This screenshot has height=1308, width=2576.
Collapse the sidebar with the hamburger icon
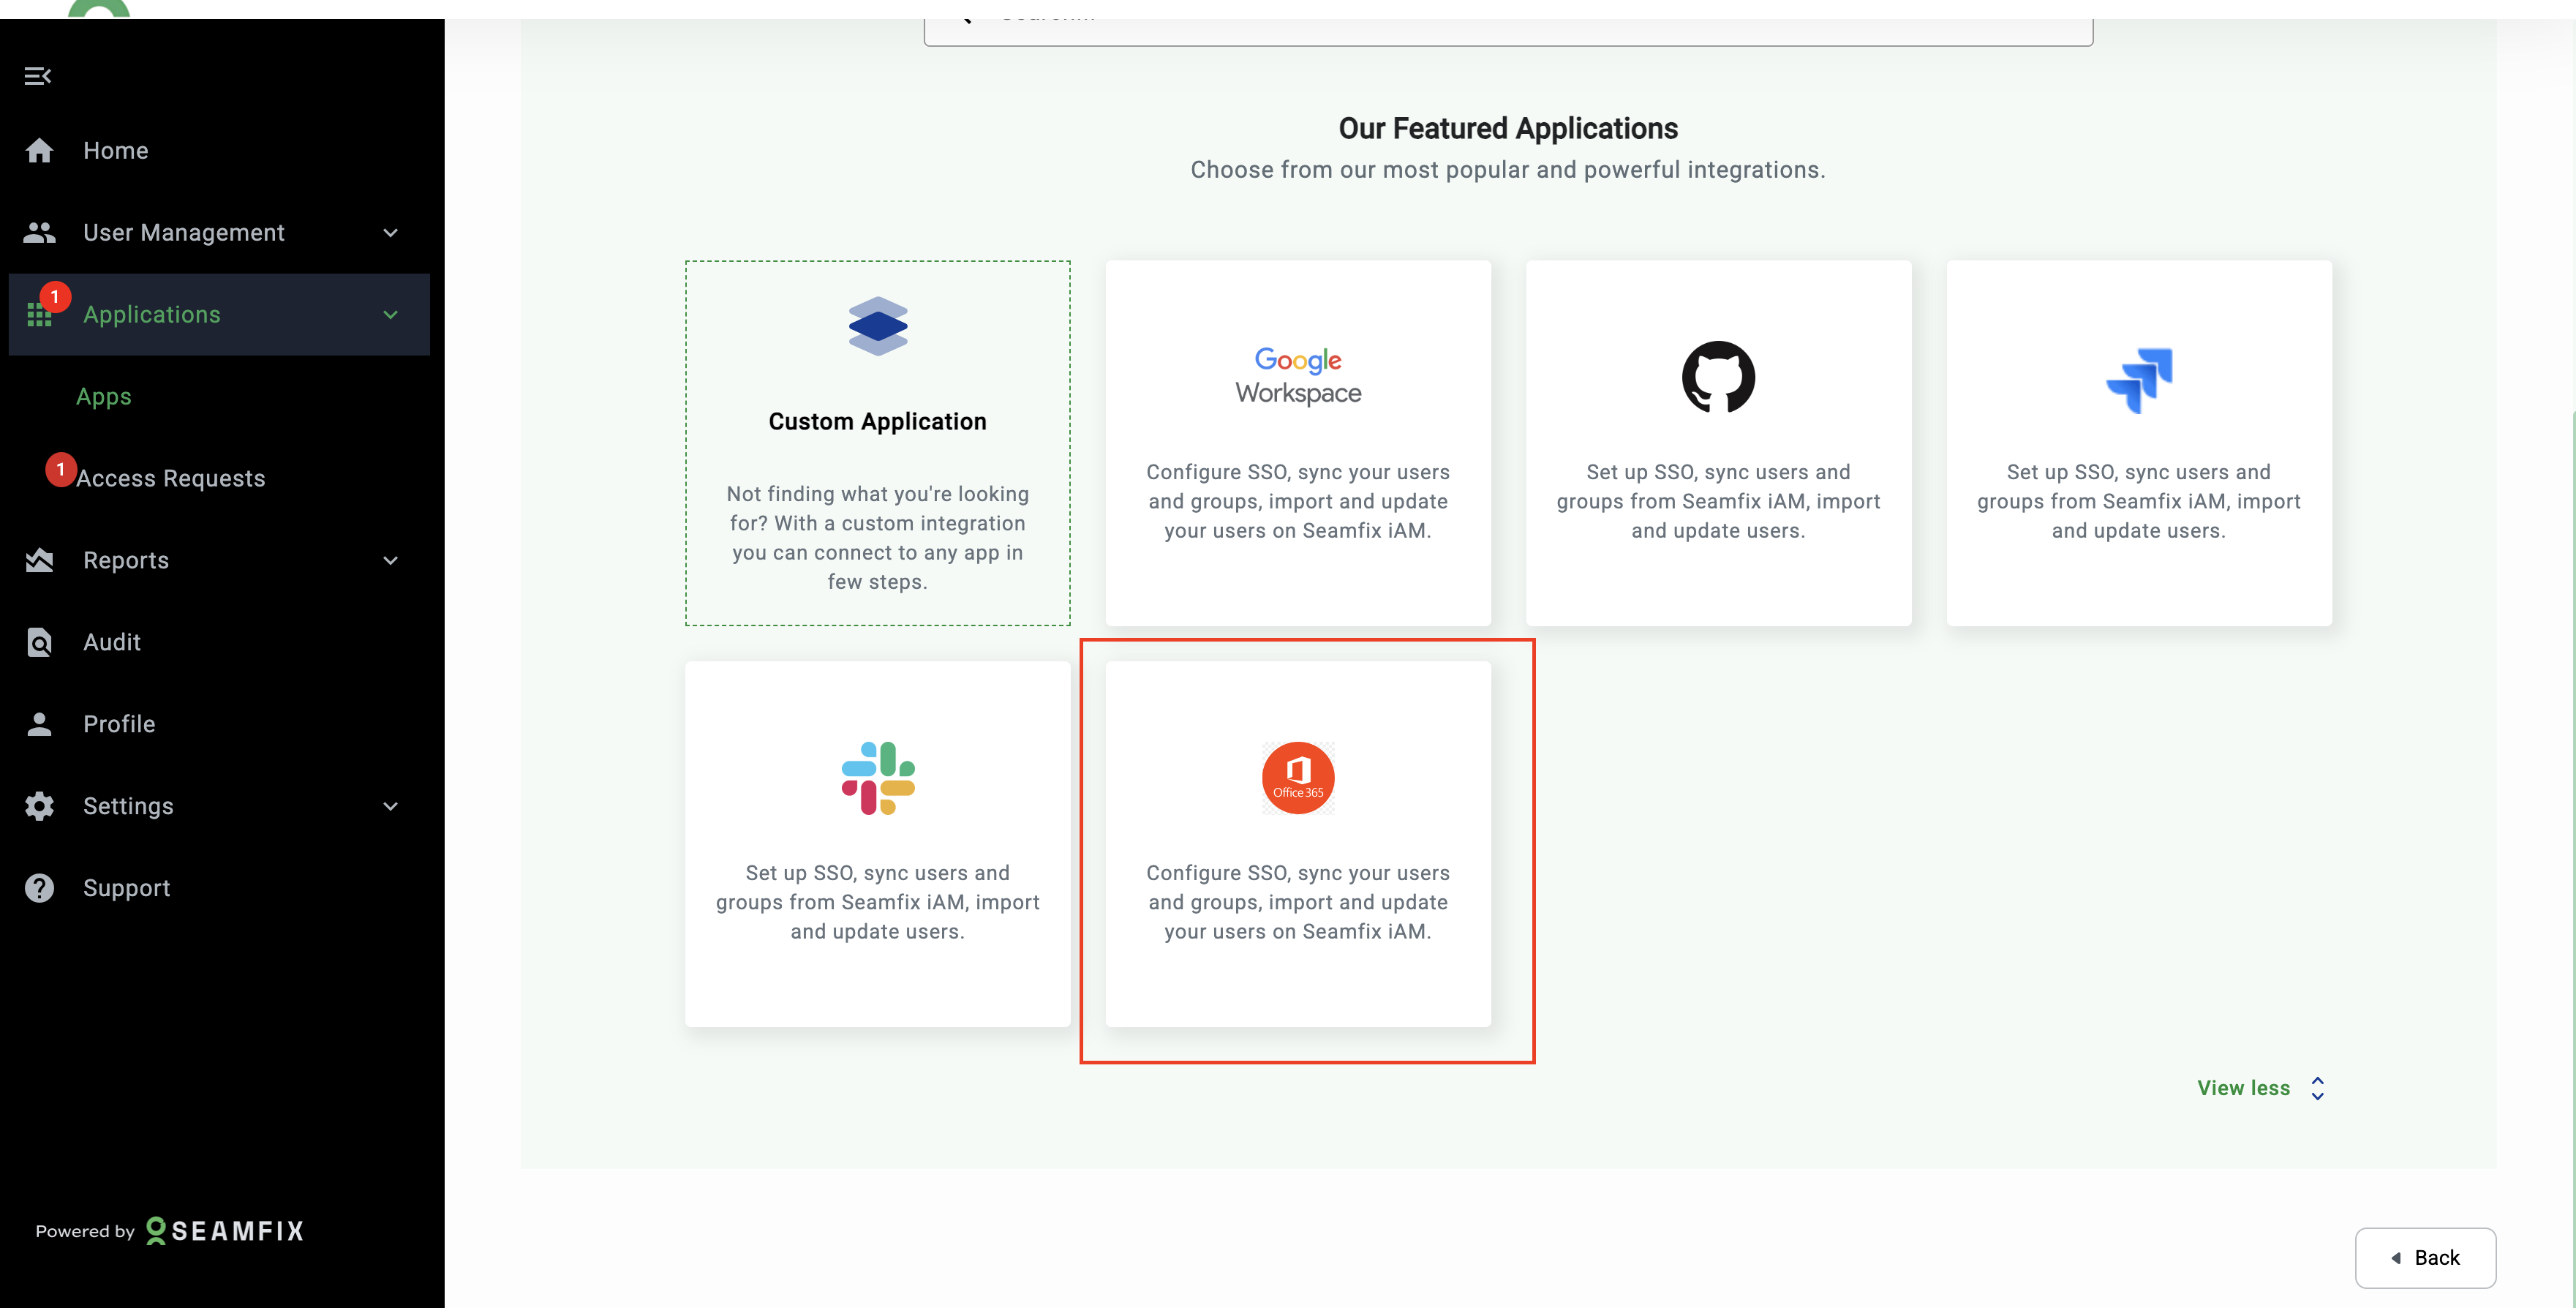(x=38, y=76)
